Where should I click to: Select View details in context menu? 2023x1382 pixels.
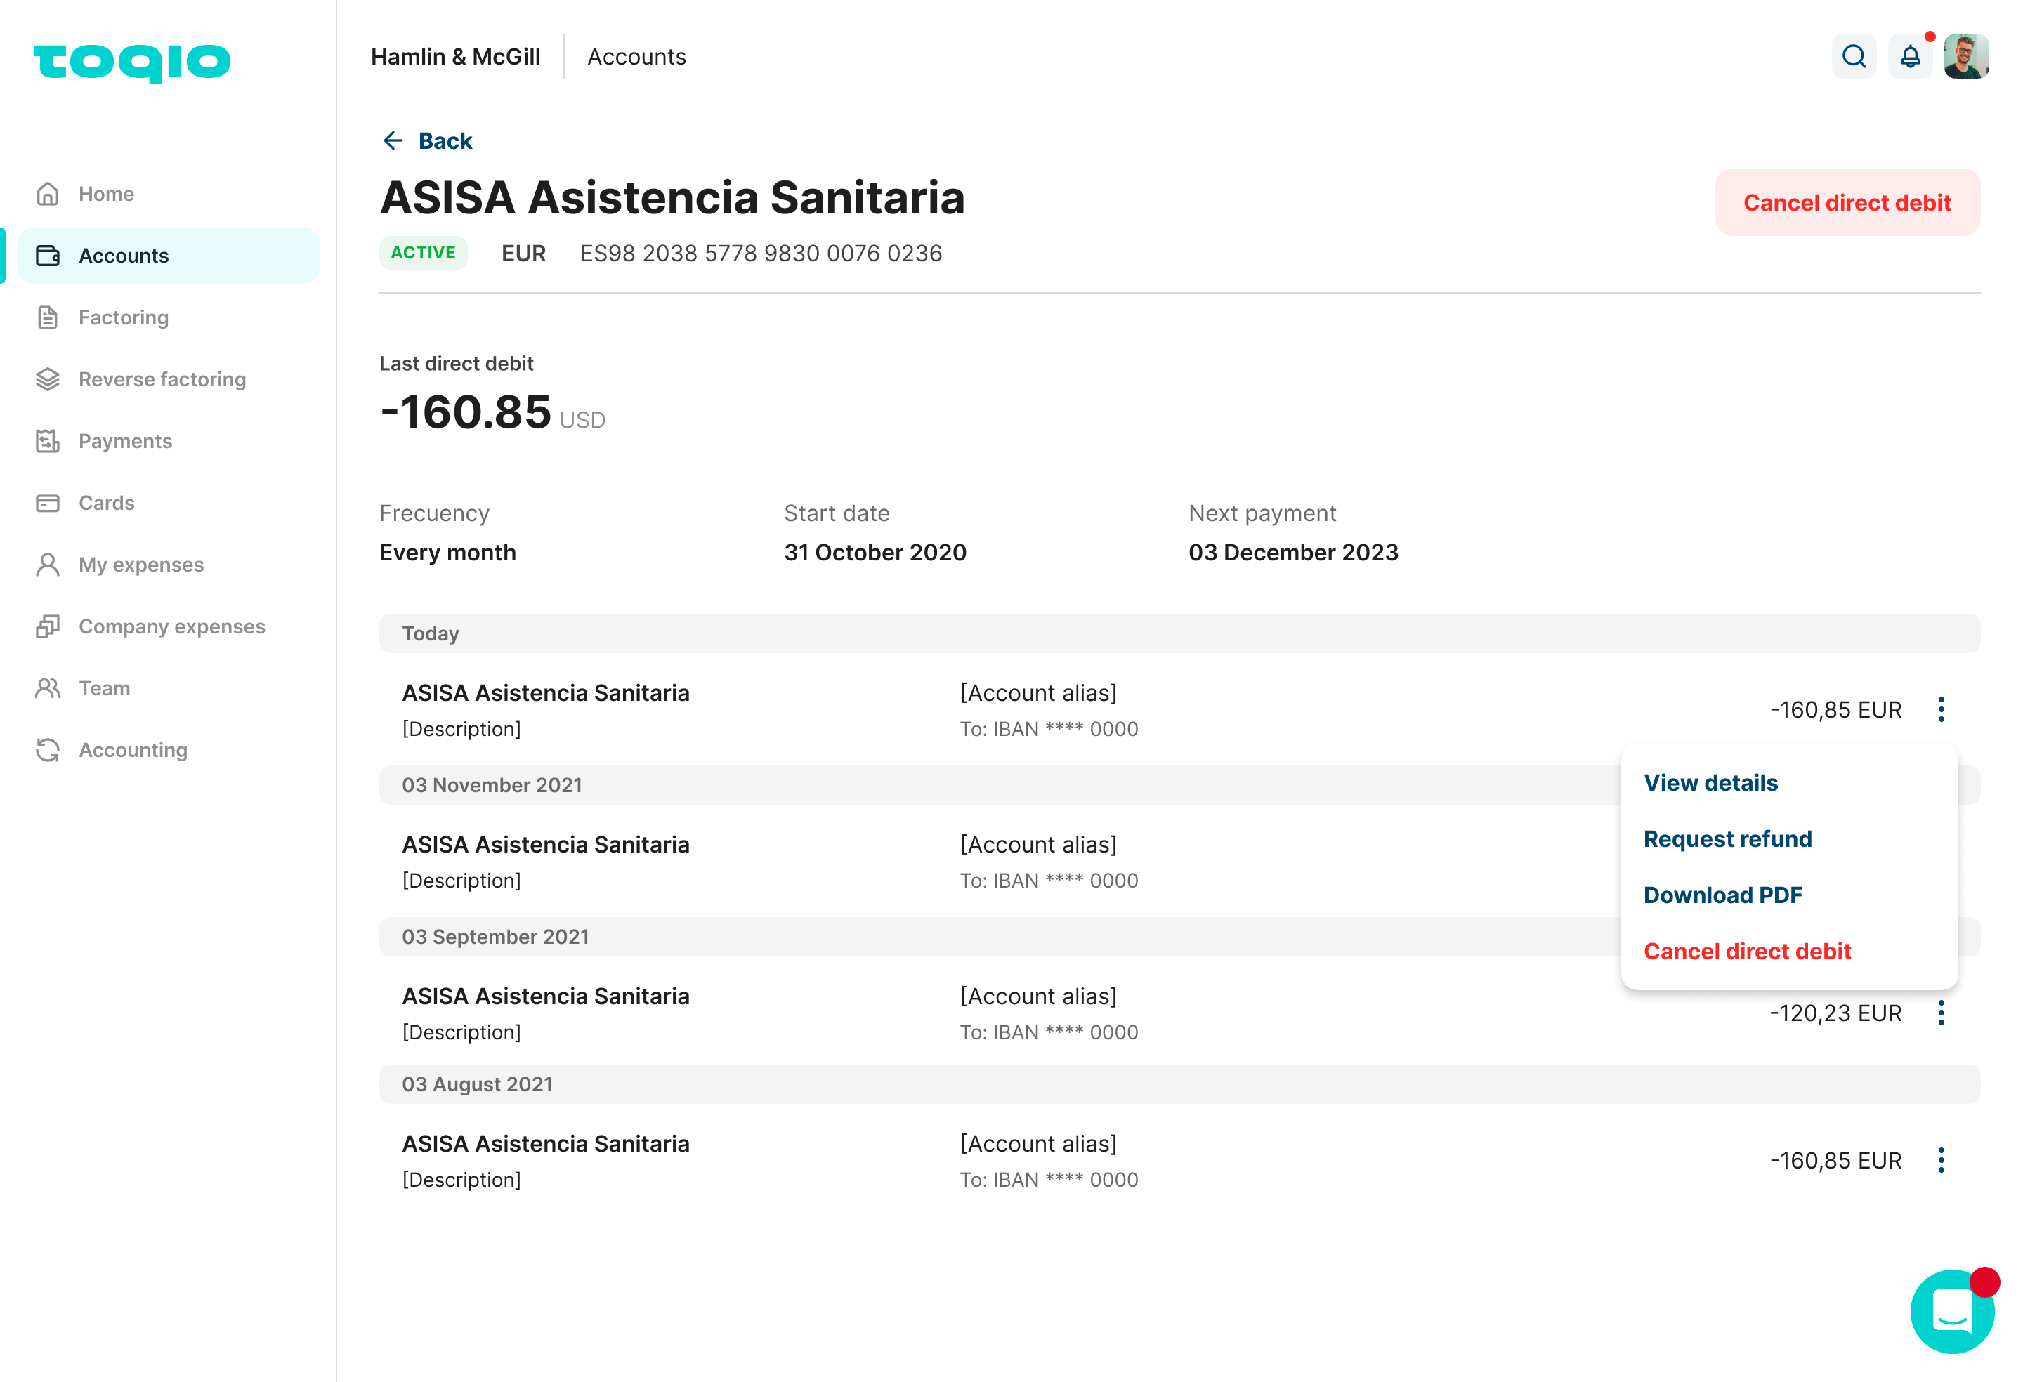pos(1710,782)
